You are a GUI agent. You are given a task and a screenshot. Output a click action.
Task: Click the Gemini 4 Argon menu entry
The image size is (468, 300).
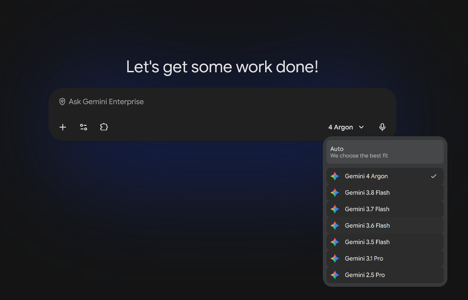(385, 176)
